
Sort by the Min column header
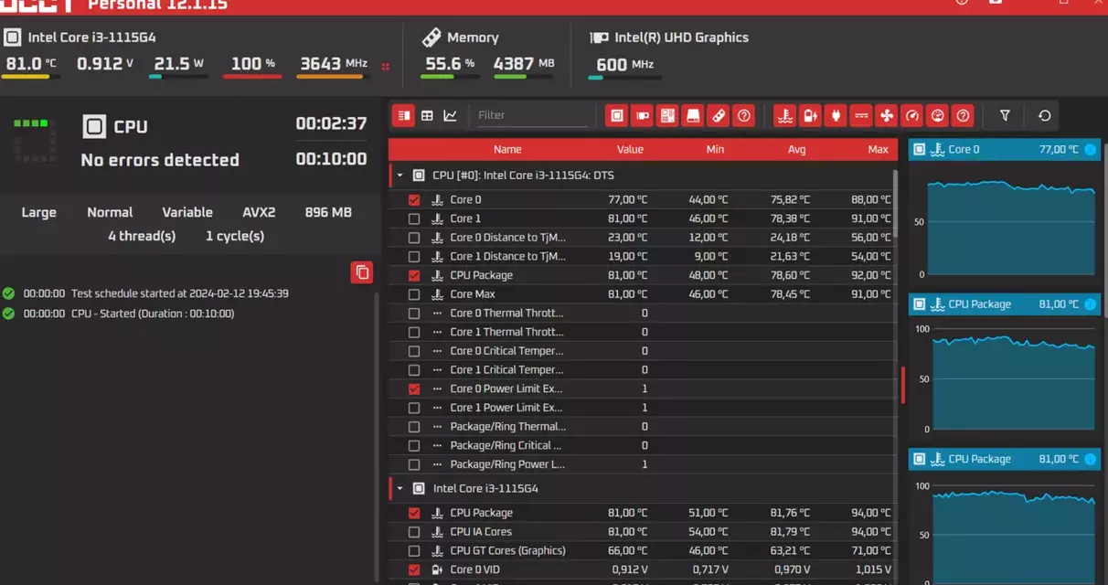pos(715,149)
